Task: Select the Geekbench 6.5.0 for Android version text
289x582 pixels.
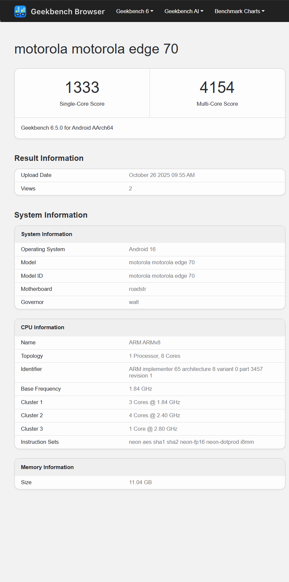Action: [x=67, y=128]
